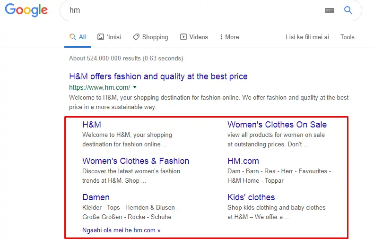Click the 'Imisi picture icon
Viewport: 374px width, 246px height.
coord(101,37)
